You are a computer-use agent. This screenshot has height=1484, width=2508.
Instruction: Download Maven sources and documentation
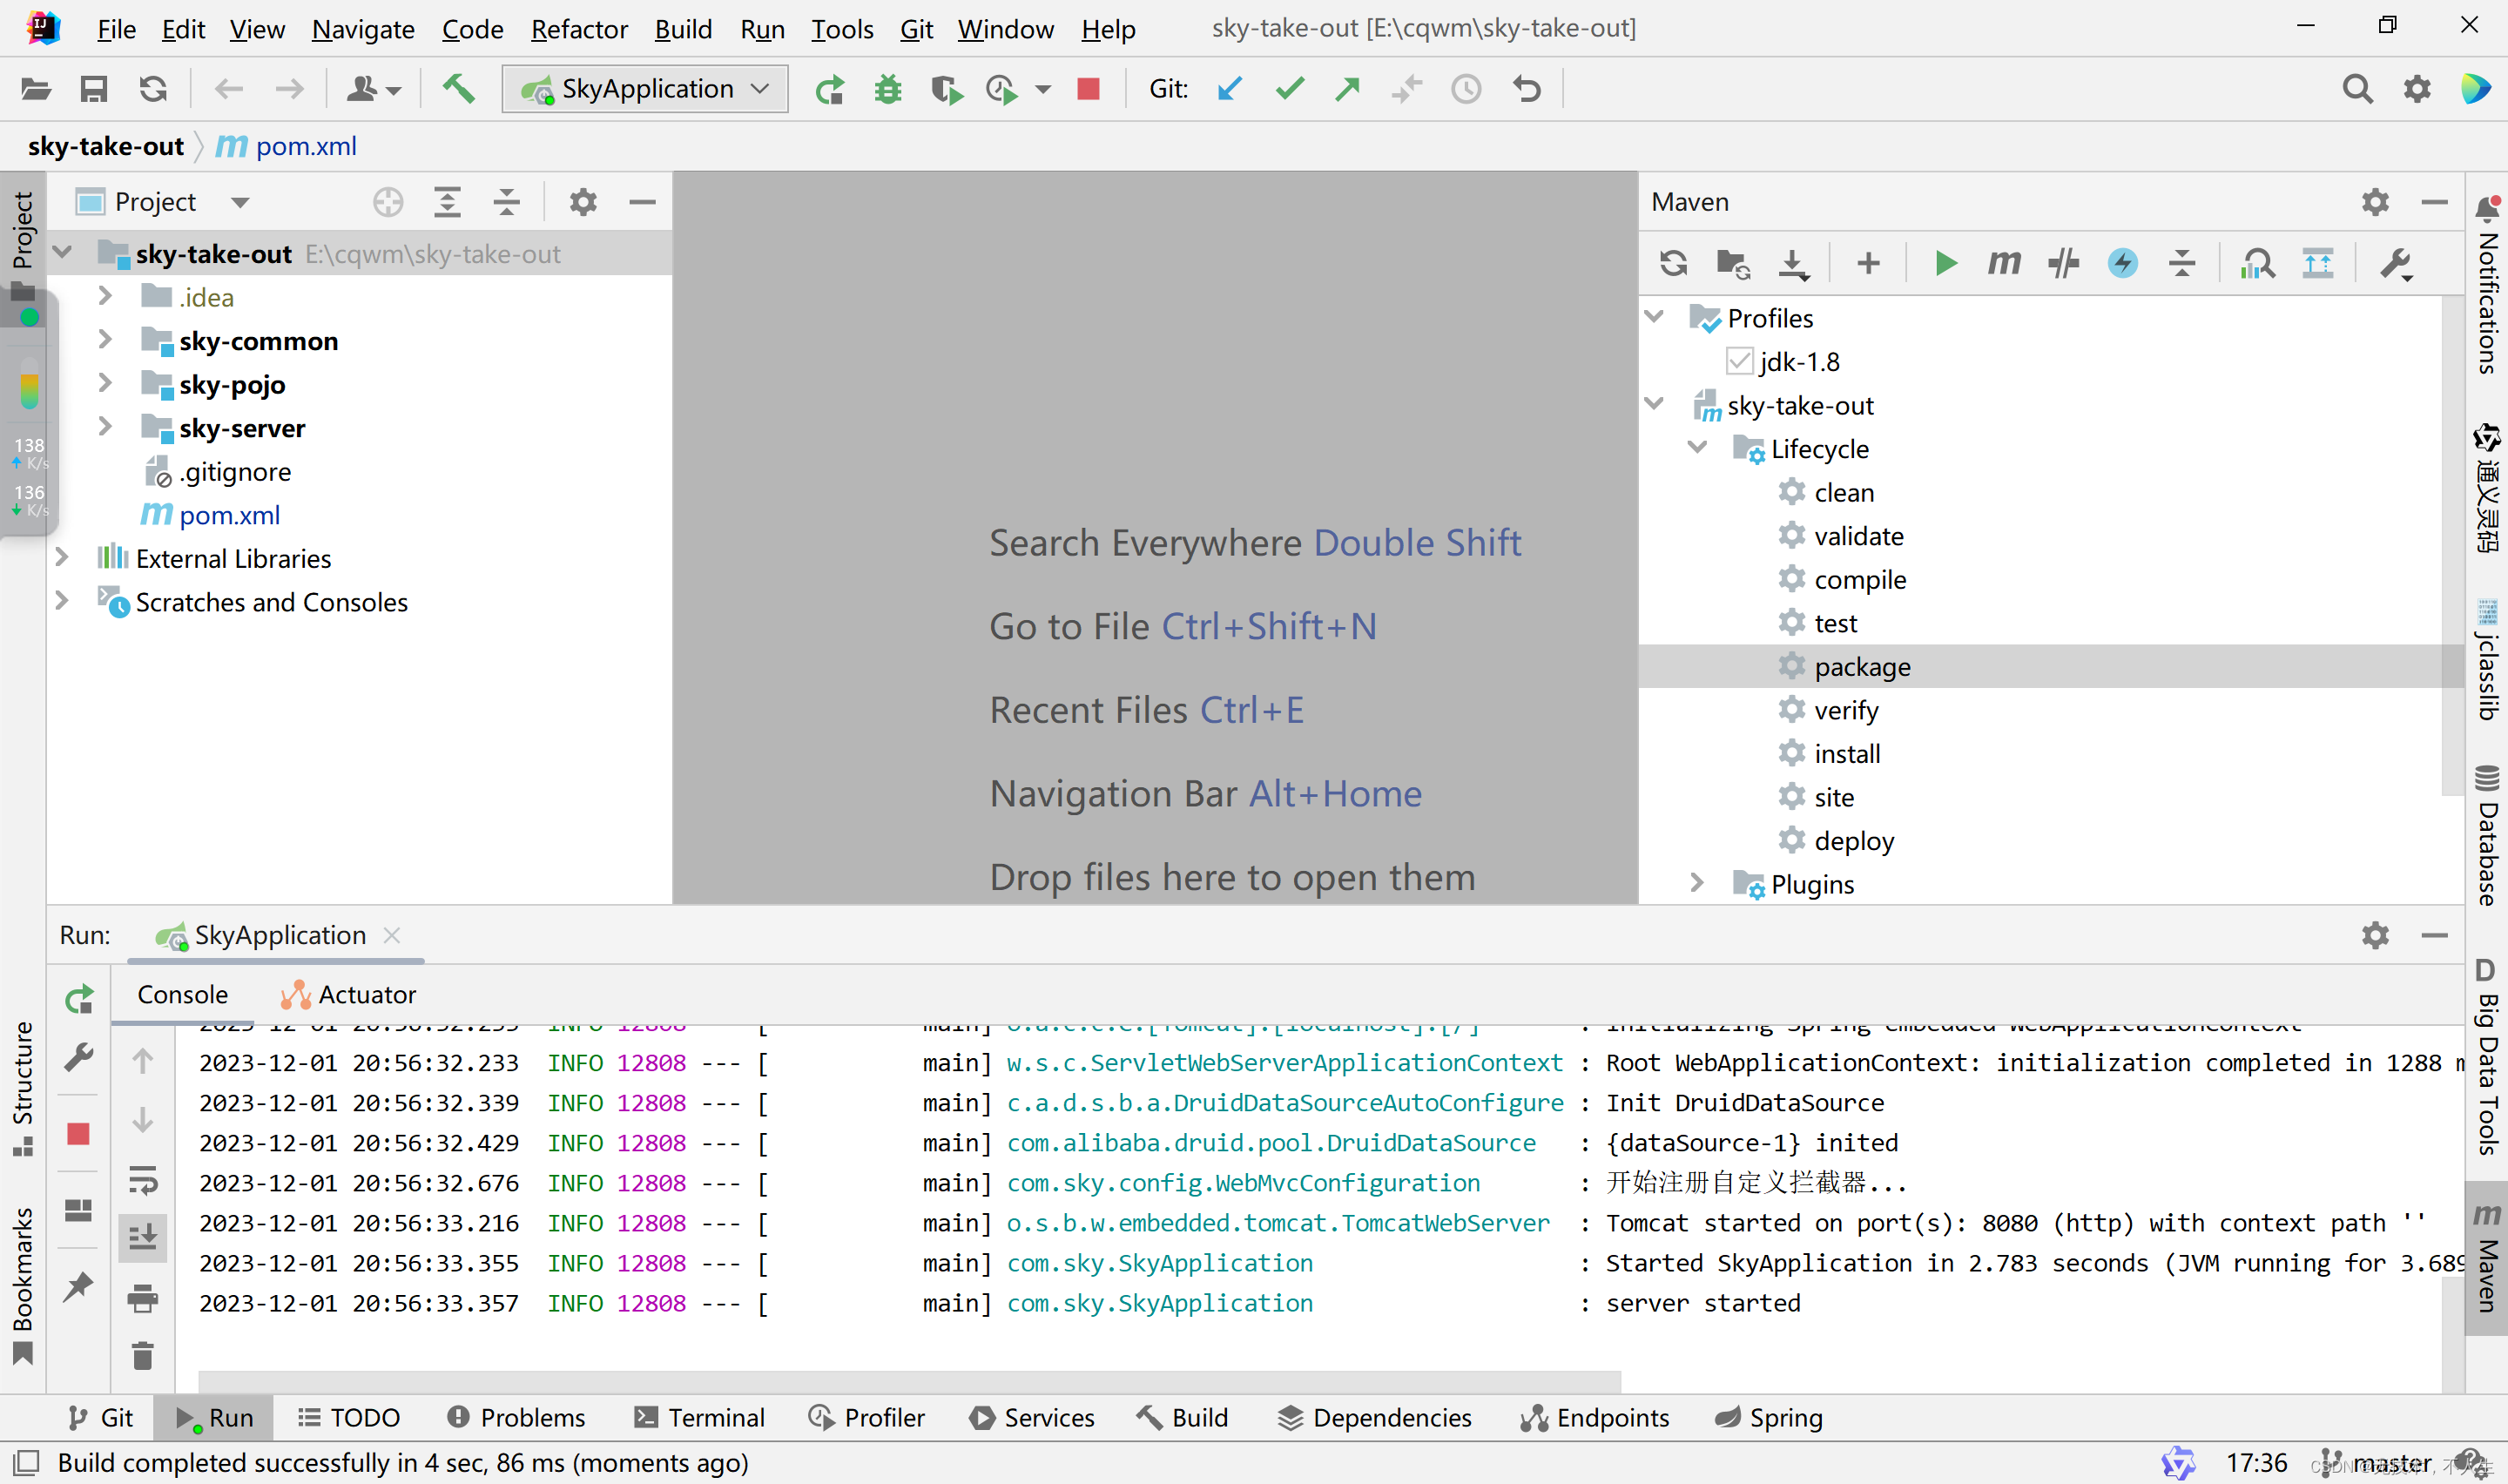click(1793, 263)
